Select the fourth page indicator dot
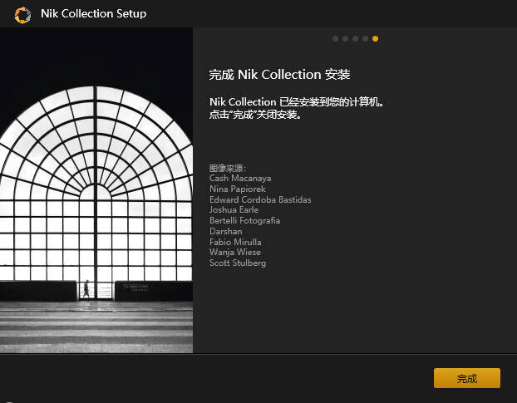517x403 pixels. tap(366, 38)
